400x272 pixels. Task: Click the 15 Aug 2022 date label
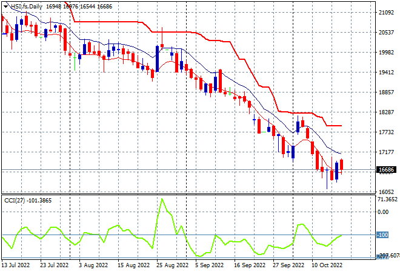[x=134, y=265]
